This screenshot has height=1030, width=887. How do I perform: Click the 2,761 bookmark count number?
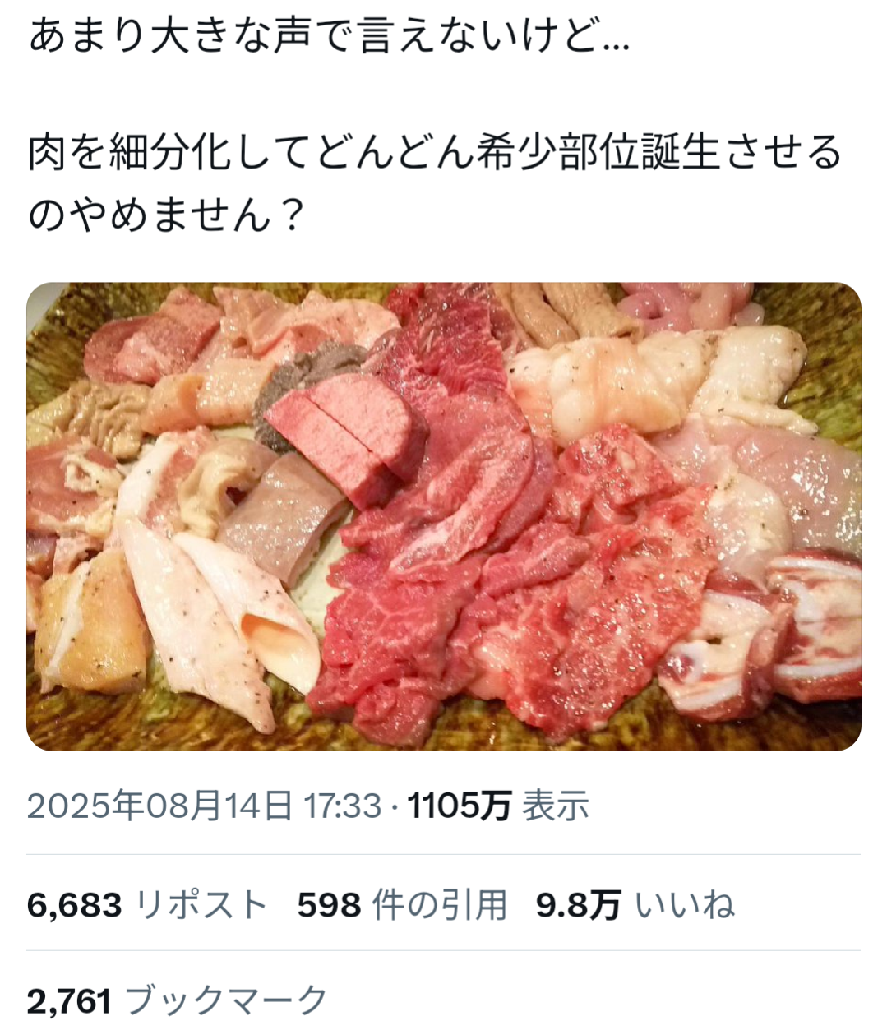click(69, 1002)
